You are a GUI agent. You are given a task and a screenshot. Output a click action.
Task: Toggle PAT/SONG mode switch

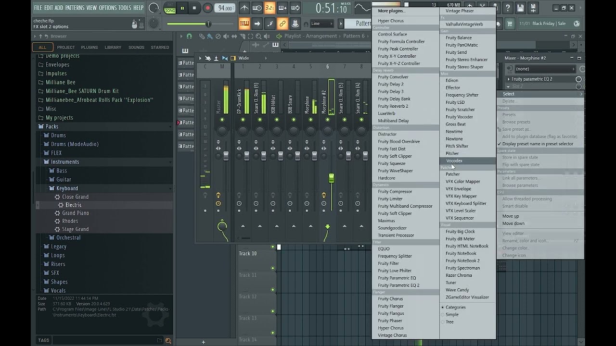pyautogui.click(x=170, y=8)
